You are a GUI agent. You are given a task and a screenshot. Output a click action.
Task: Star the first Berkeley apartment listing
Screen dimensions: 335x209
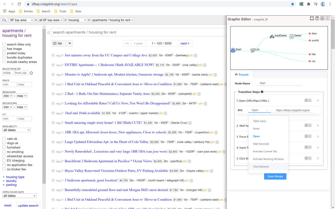click(53, 55)
